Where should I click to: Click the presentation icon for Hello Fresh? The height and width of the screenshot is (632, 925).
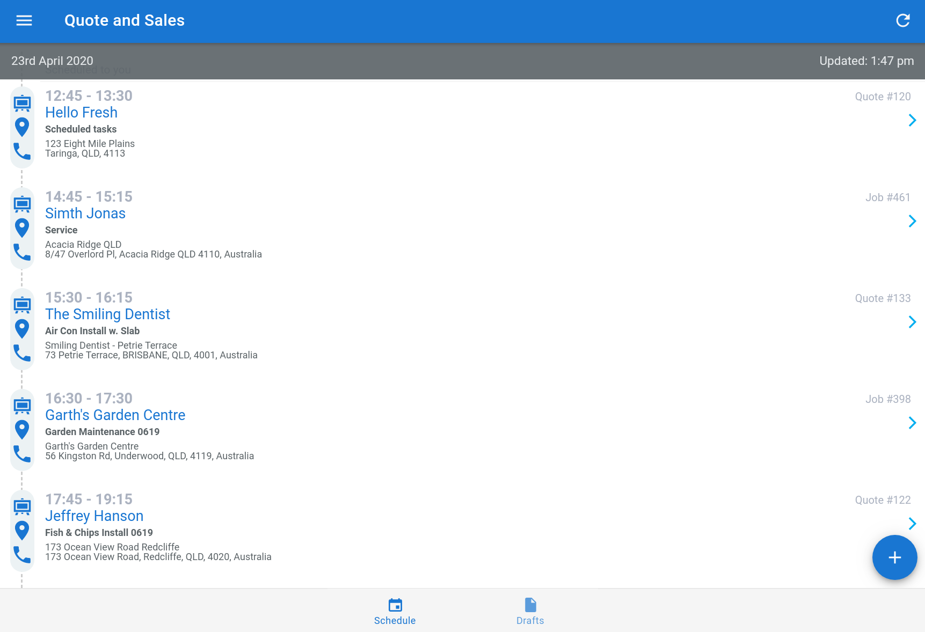pyautogui.click(x=22, y=103)
